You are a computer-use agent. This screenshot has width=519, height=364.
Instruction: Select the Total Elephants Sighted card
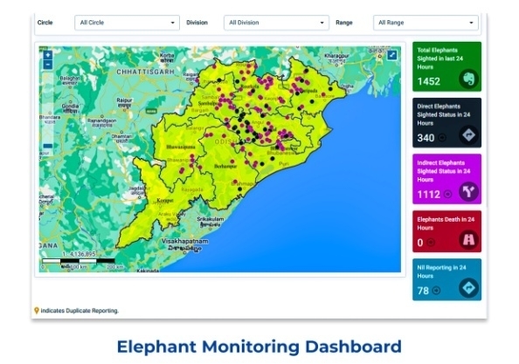(x=446, y=66)
